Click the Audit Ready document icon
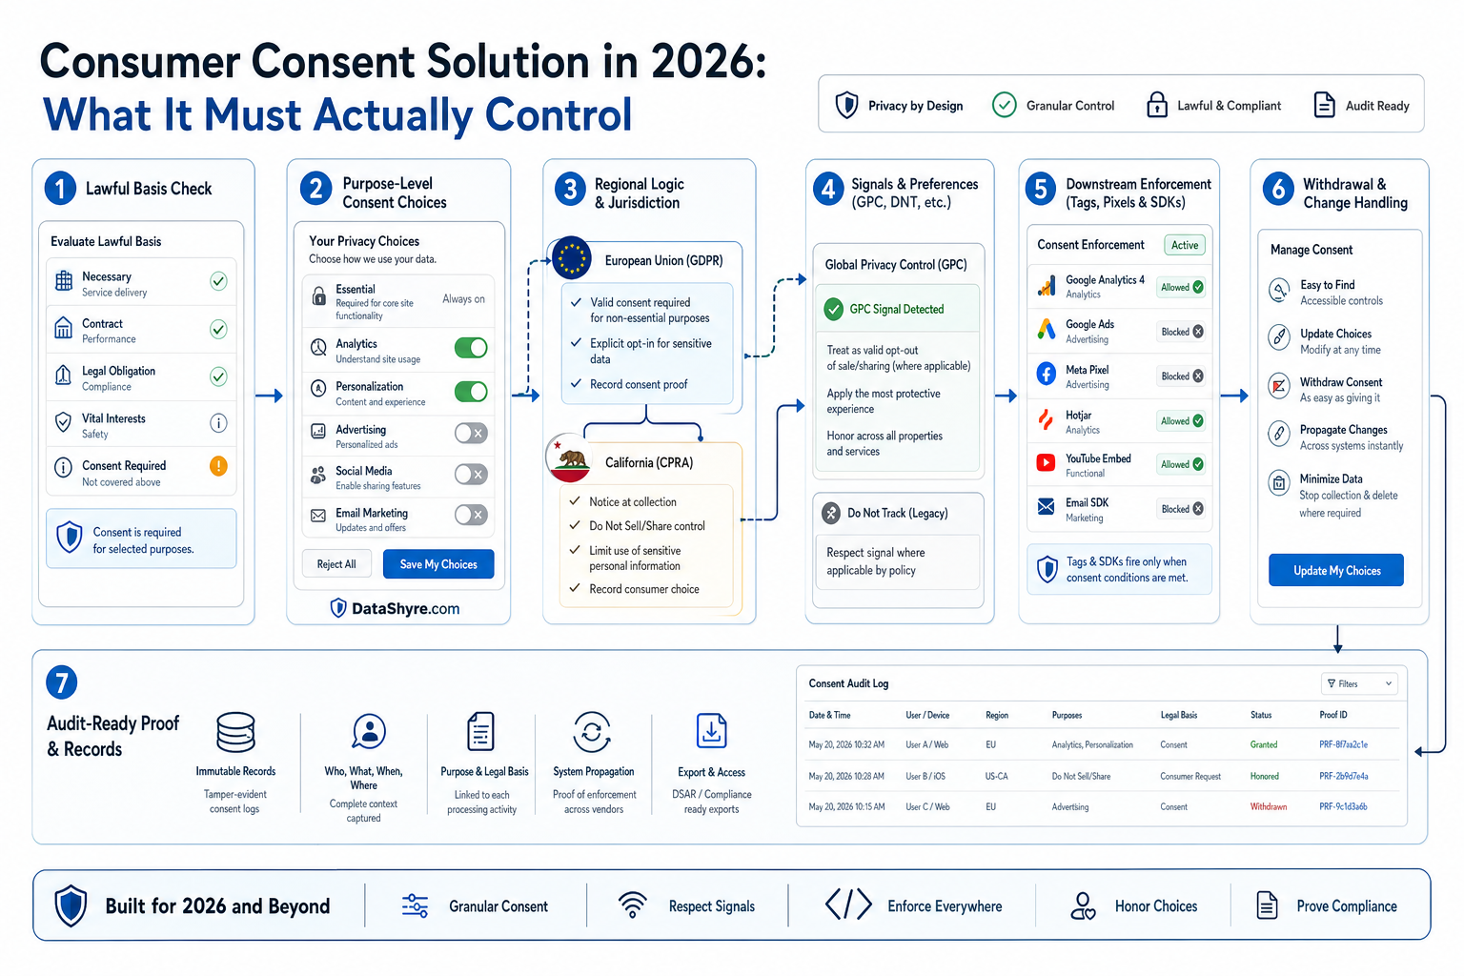Screen dimensions: 1464x976 1324,105
